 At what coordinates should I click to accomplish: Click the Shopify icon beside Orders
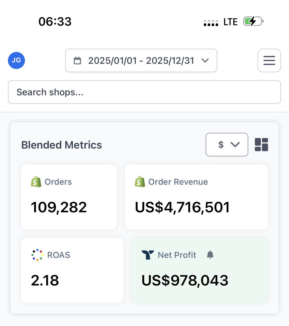[x=36, y=181]
